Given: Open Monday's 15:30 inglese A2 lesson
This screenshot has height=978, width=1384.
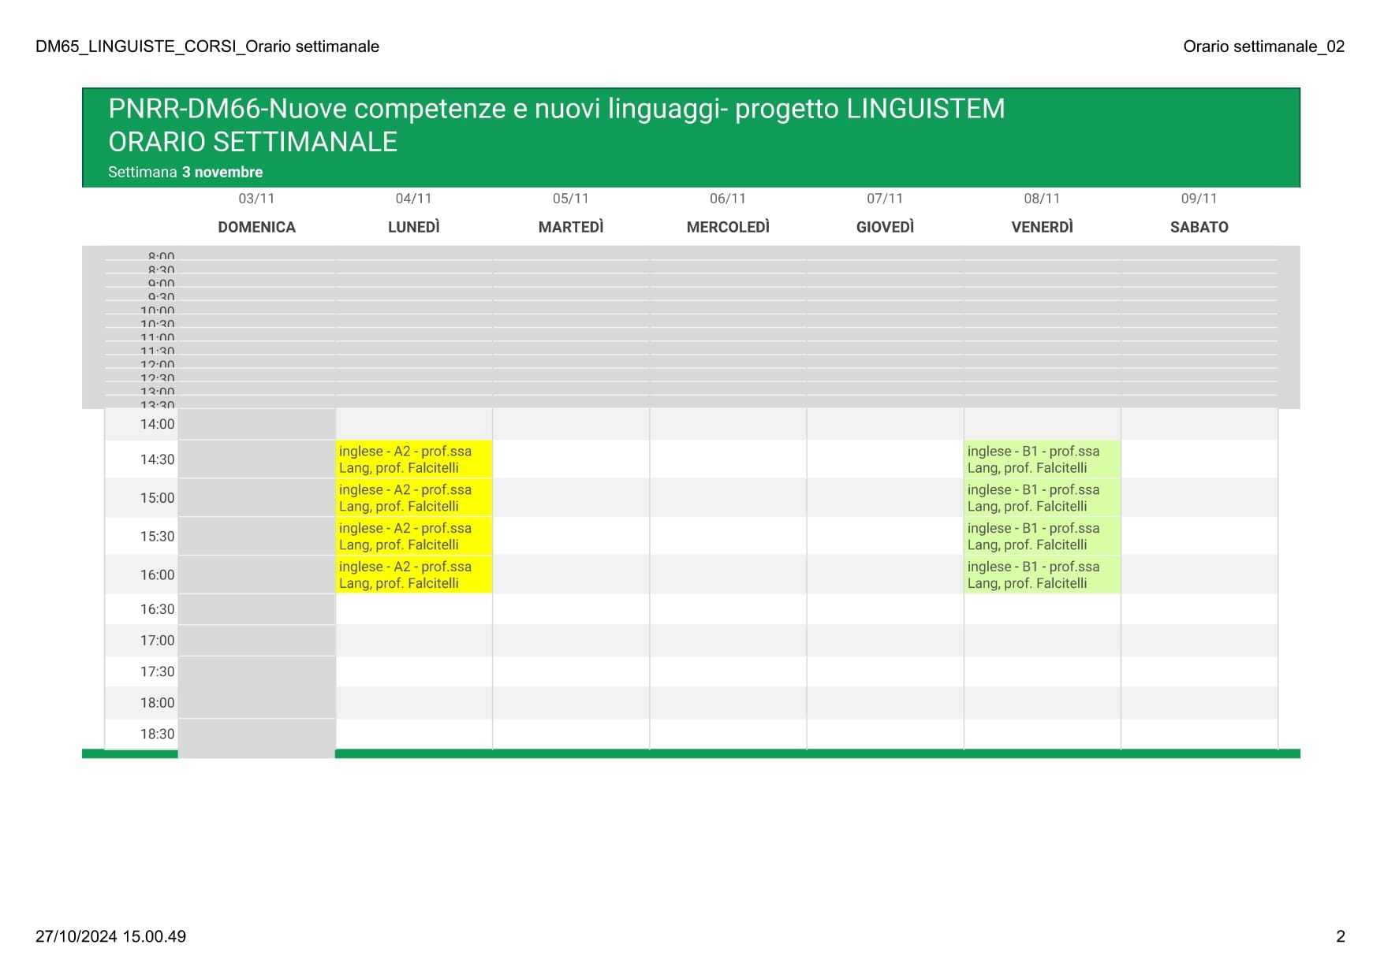Looking at the screenshot, I should tap(414, 537).
